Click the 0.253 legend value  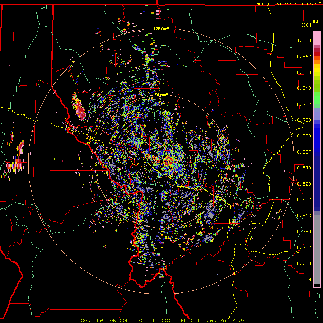pos(304,263)
